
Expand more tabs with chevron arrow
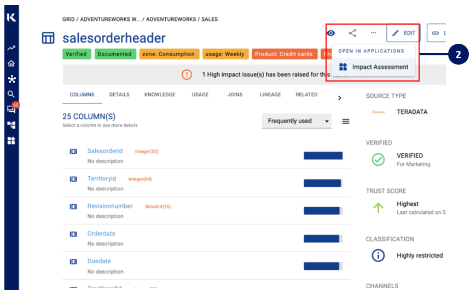click(x=339, y=98)
